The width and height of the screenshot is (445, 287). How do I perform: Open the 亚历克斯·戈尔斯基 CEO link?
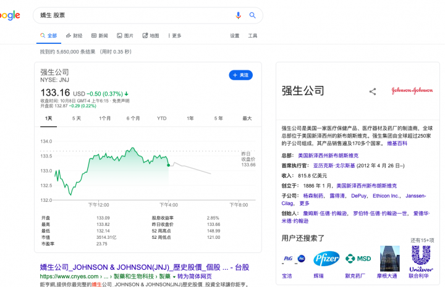tap(334, 165)
